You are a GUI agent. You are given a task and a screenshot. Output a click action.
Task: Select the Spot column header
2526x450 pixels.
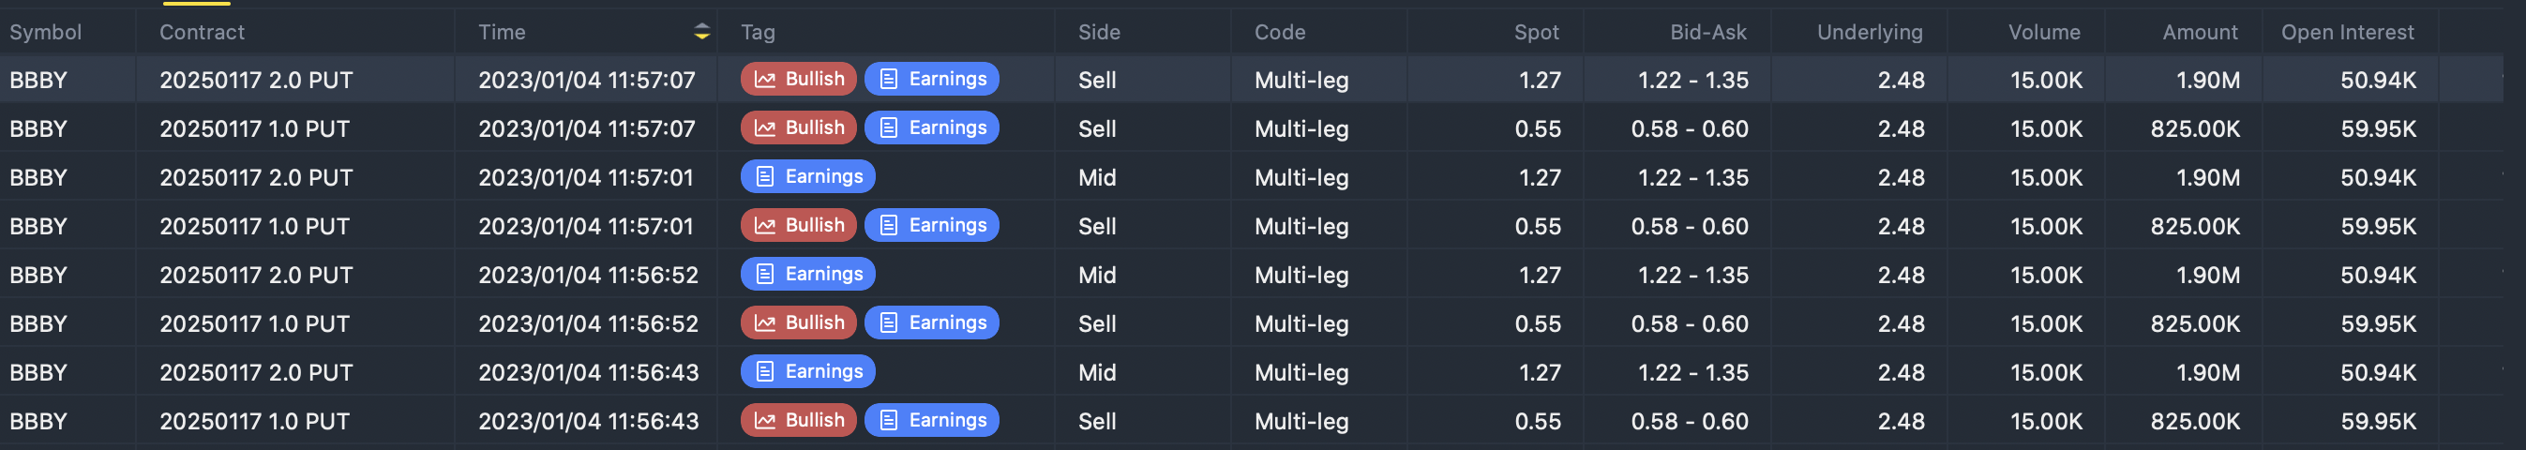[x=1536, y=33]
